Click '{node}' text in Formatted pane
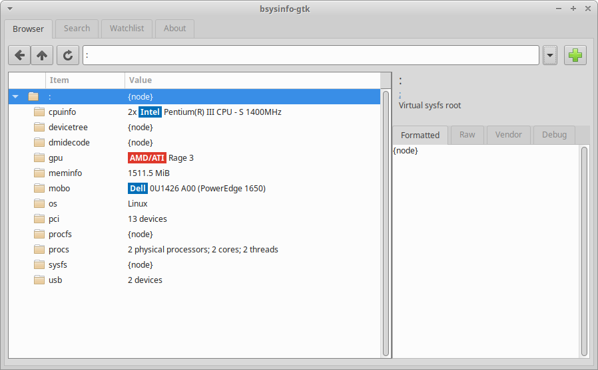598x370 pixels. click(x=406, y=151)
